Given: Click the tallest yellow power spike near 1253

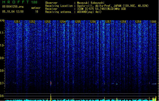Looking at the screenshot, I should (x=51, y=97).
